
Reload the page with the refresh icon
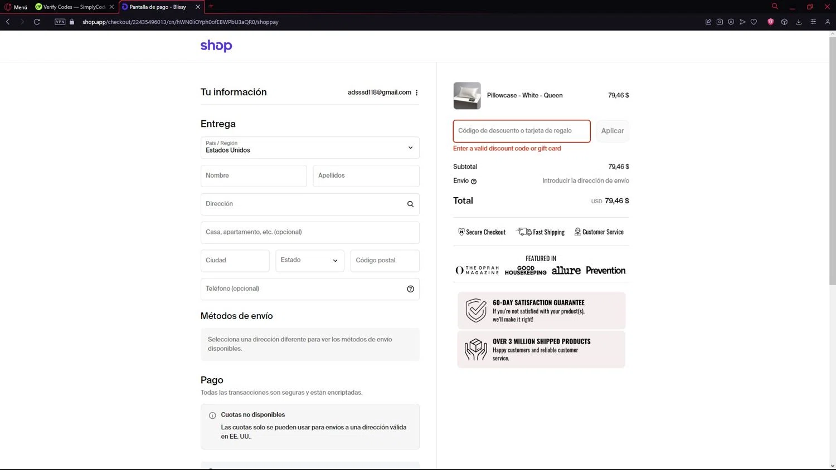point(37,22)
